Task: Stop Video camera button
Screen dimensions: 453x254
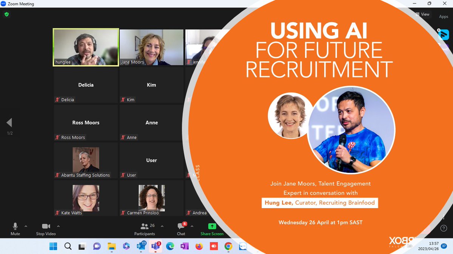Action: [46, 229]
